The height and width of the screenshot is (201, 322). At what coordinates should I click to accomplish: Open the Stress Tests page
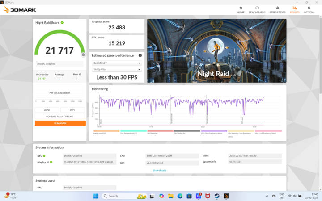click(x=277, y=9)
